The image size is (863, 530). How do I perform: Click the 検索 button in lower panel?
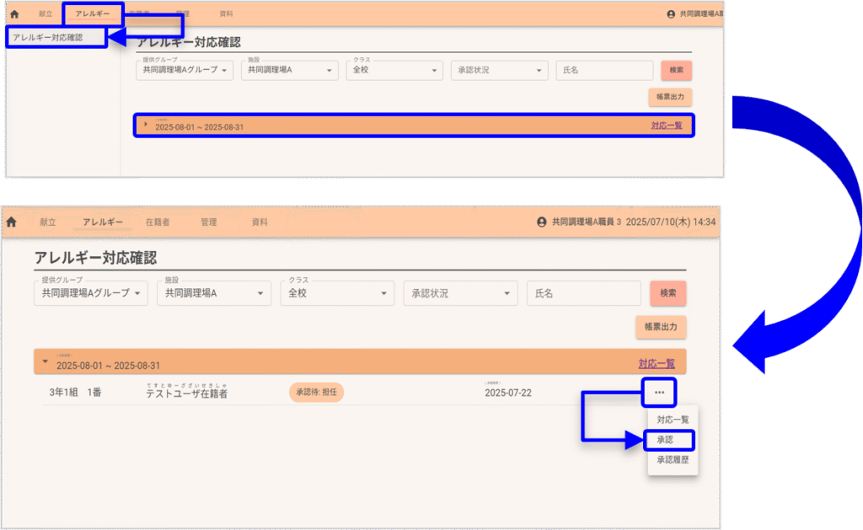pos(667,293)
